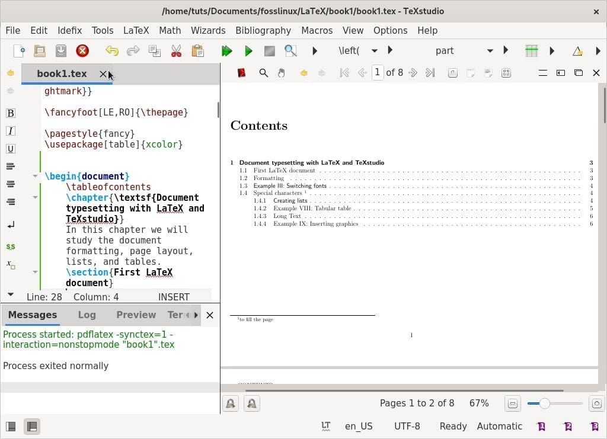The height and width of the screenshot is (439, 607).
Task: Click the warning triangle toolbar icon
Action: pos(577,51)
